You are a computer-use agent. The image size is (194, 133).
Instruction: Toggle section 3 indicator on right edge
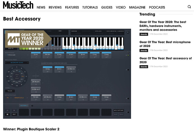(x=128, y=98)
